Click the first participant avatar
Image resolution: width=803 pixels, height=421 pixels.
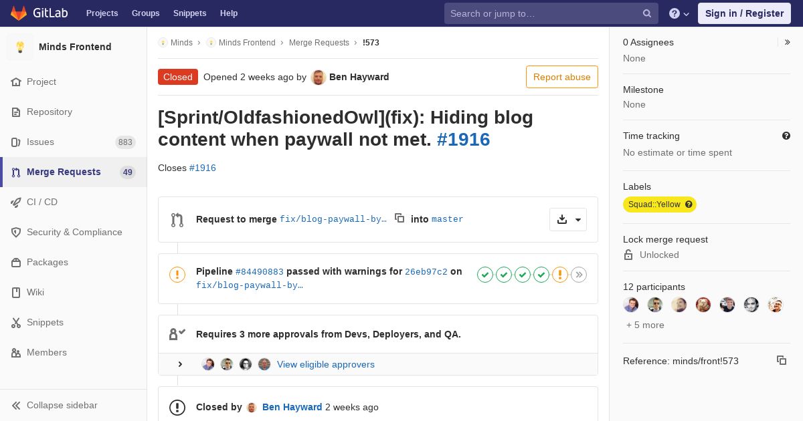631,305
